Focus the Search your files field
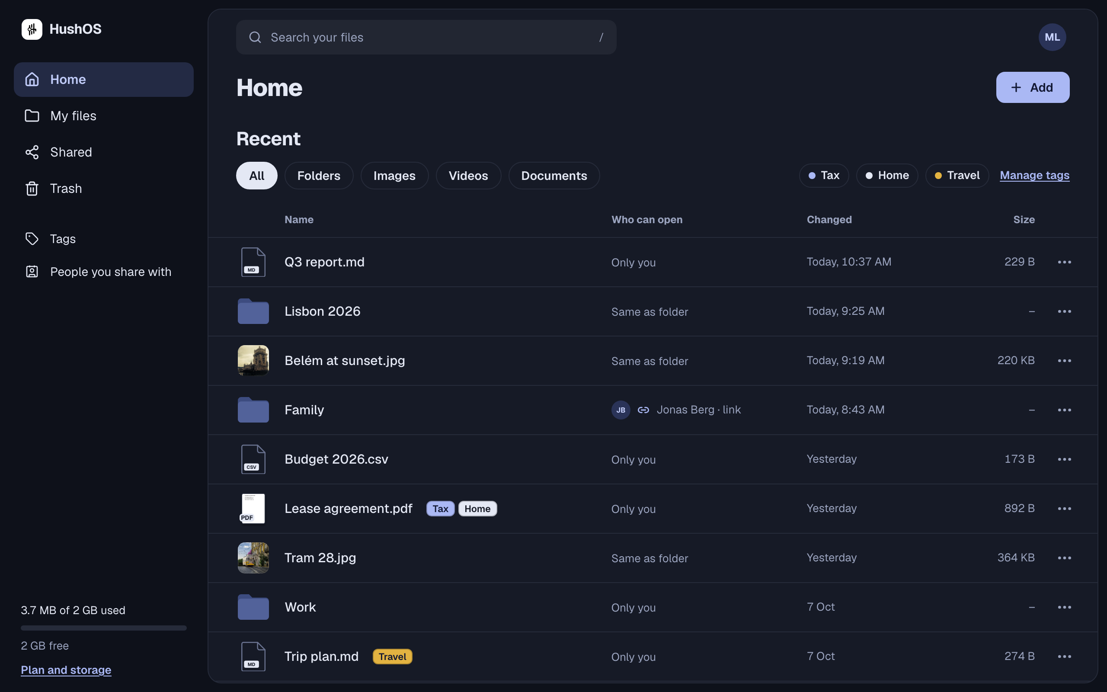The height and width of the screenshot is (692, 1107). click(426, 38)
